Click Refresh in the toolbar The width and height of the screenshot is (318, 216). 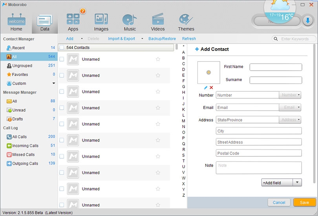click(189, 39)
